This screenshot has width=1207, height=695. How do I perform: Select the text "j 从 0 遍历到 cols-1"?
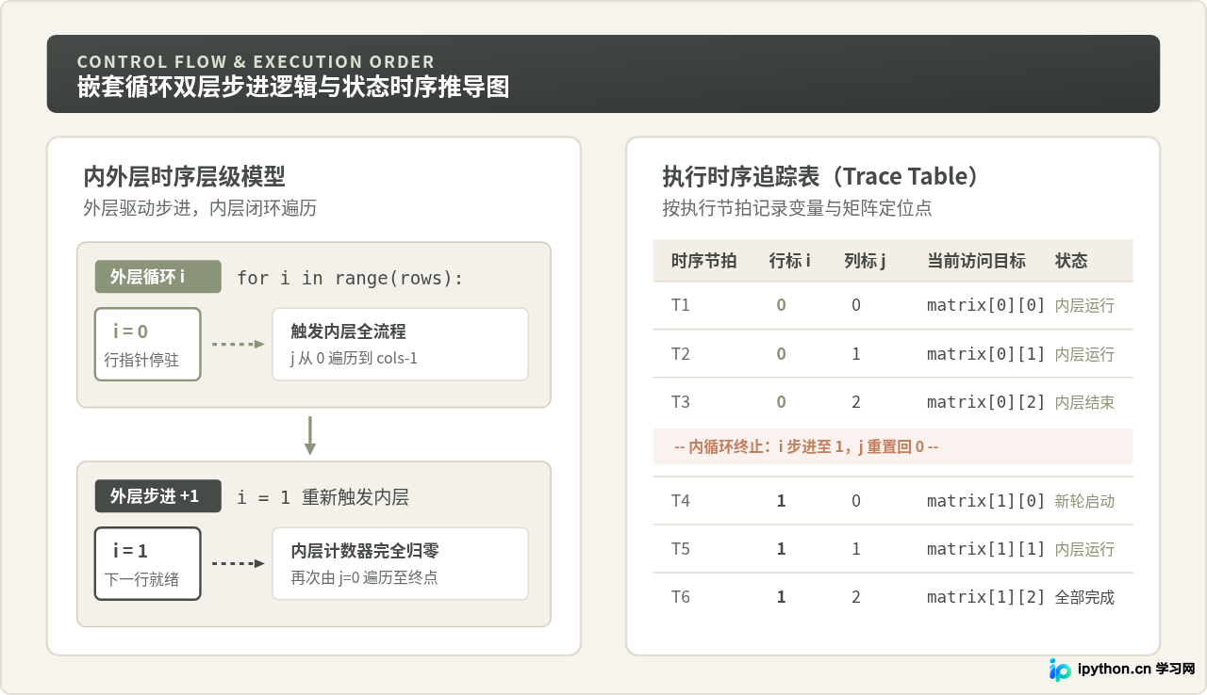point(354,358)
